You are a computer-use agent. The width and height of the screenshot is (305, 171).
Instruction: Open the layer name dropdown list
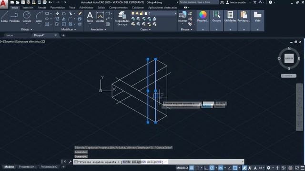click(x=175, y=13)
